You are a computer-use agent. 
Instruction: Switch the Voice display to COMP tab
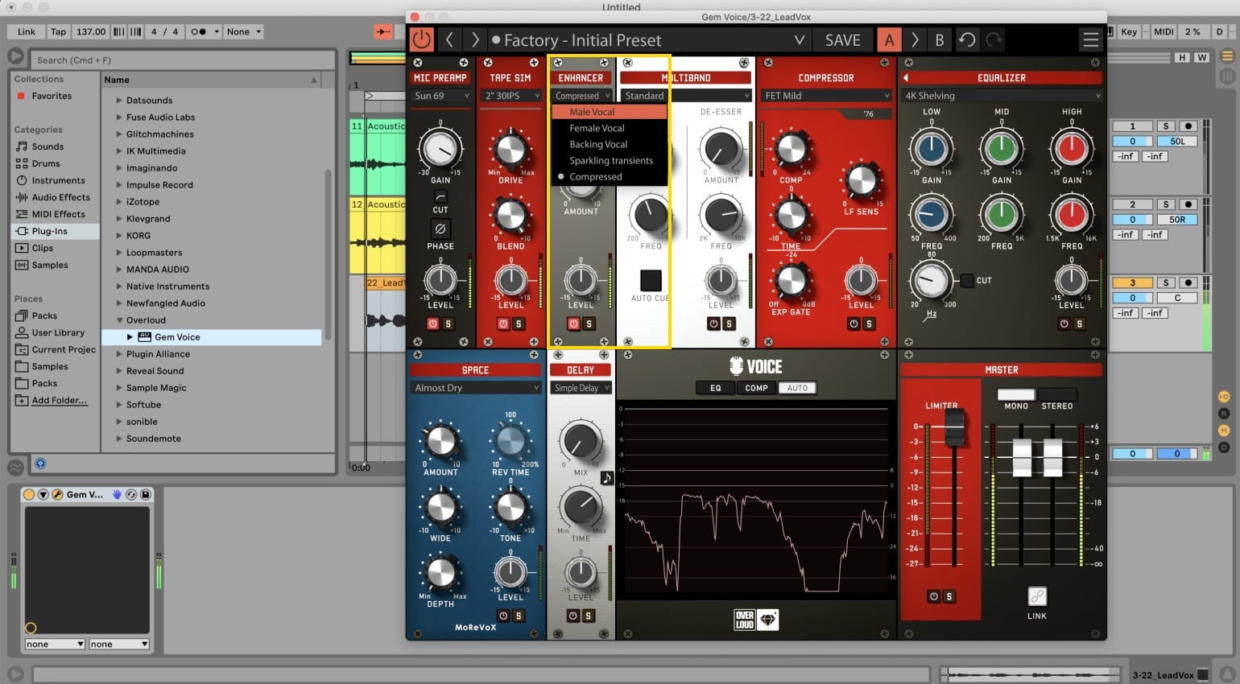(x=756, y=388)
